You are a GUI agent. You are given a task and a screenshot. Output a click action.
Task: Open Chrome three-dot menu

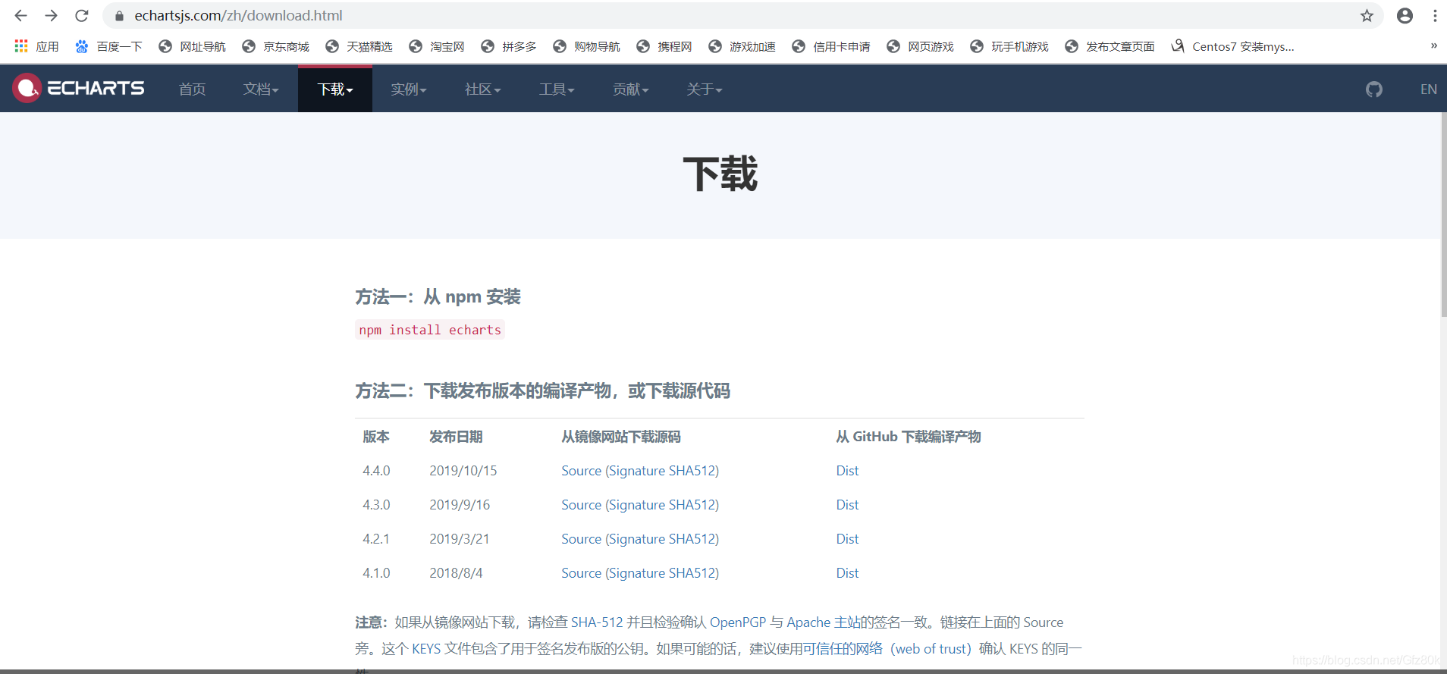coord(1435,15)
